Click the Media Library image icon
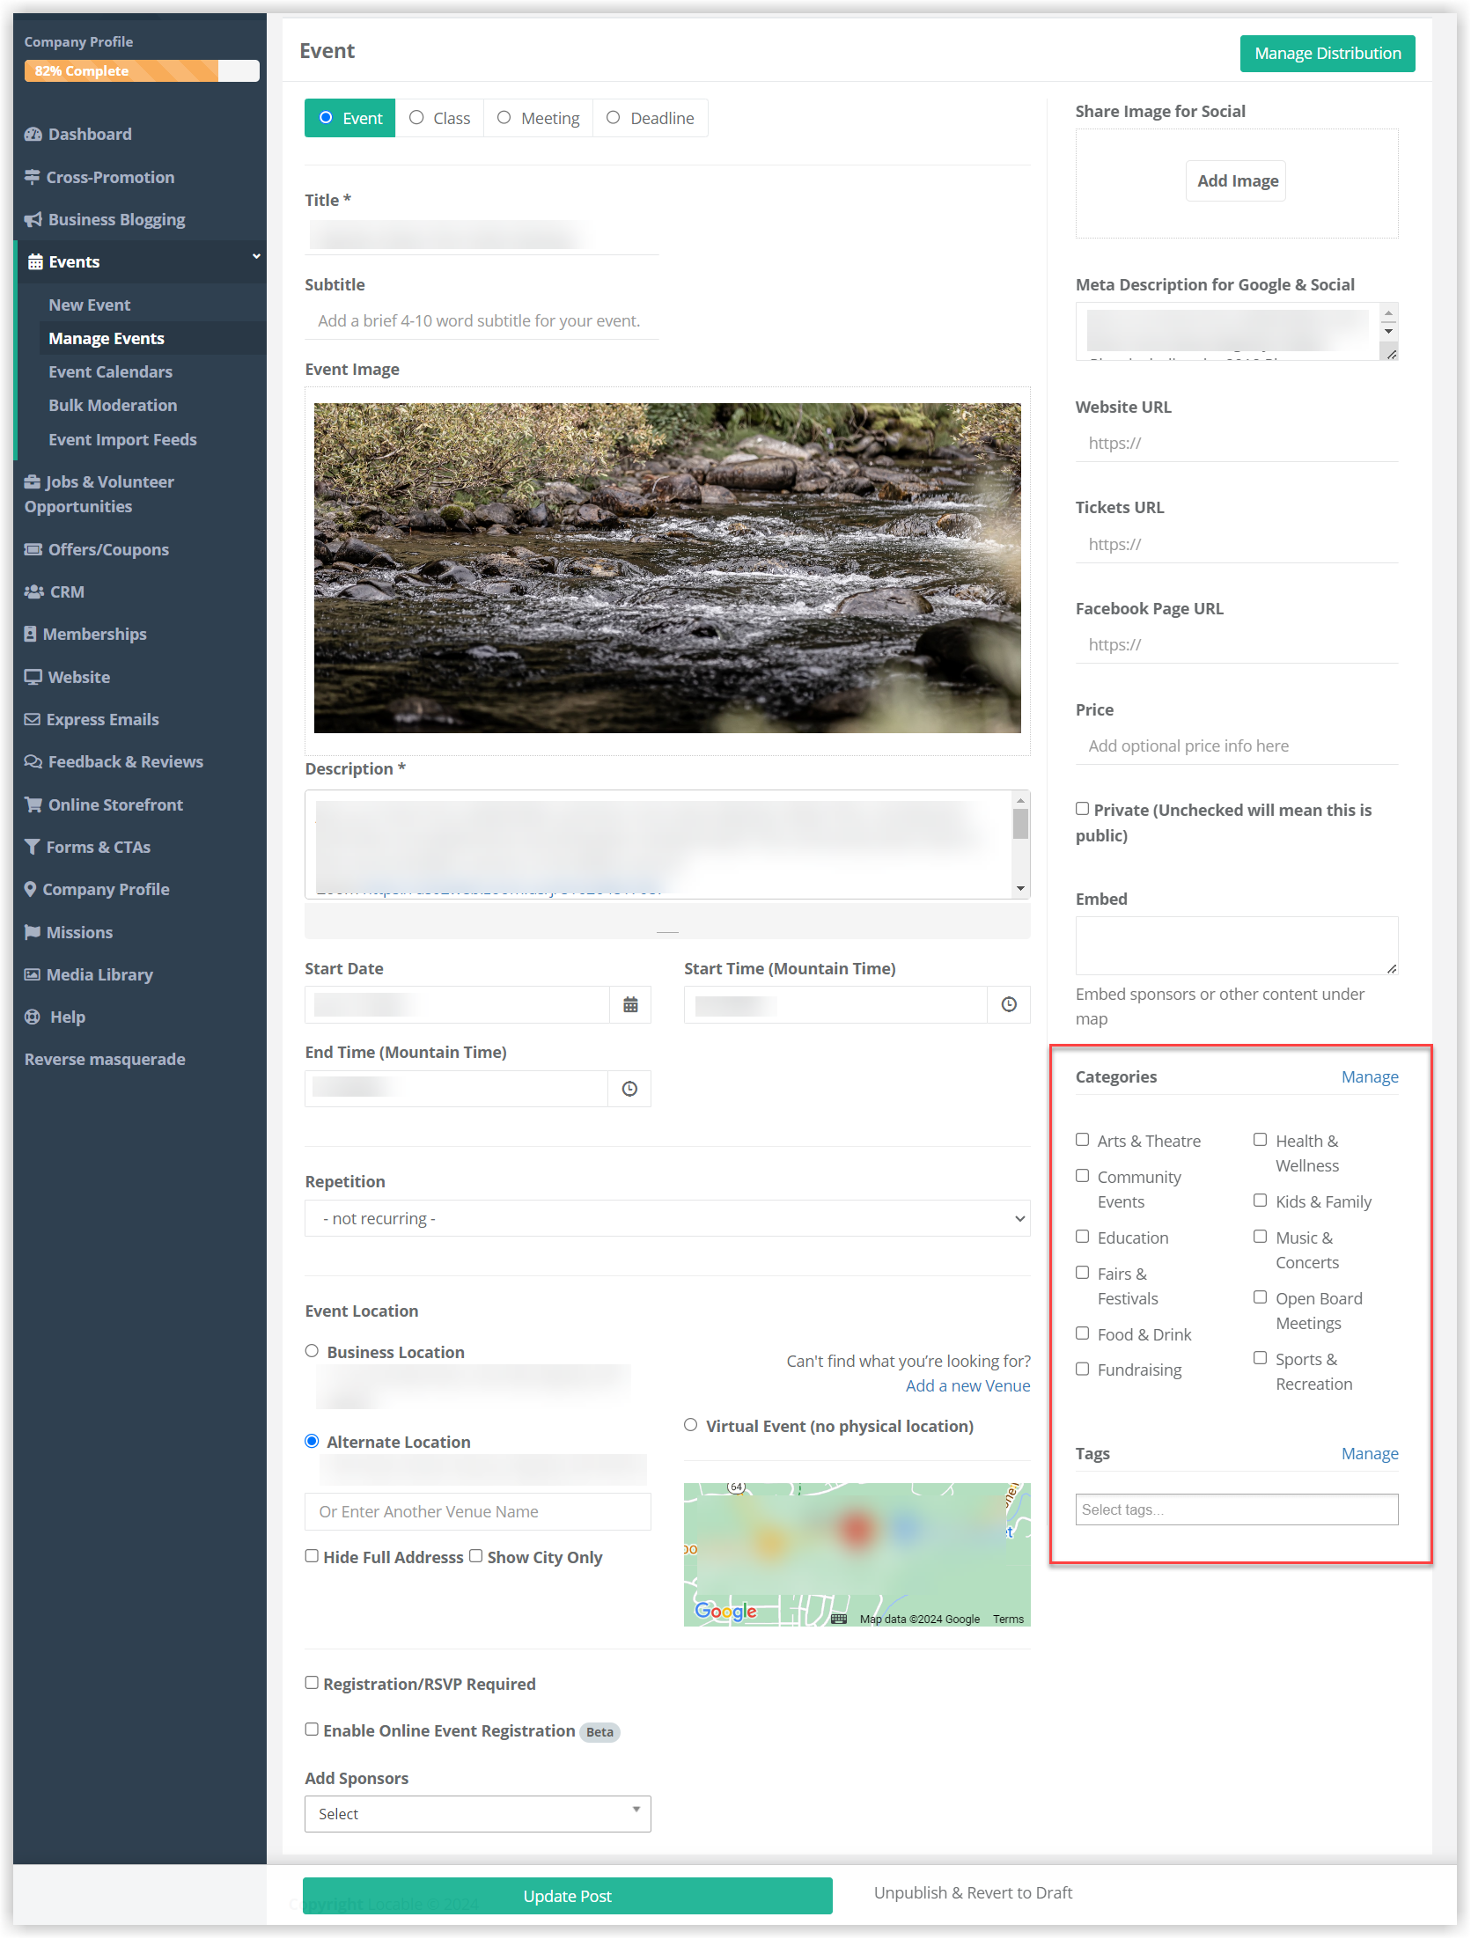Screen dimensions: 1471x1939 (33, 974)
